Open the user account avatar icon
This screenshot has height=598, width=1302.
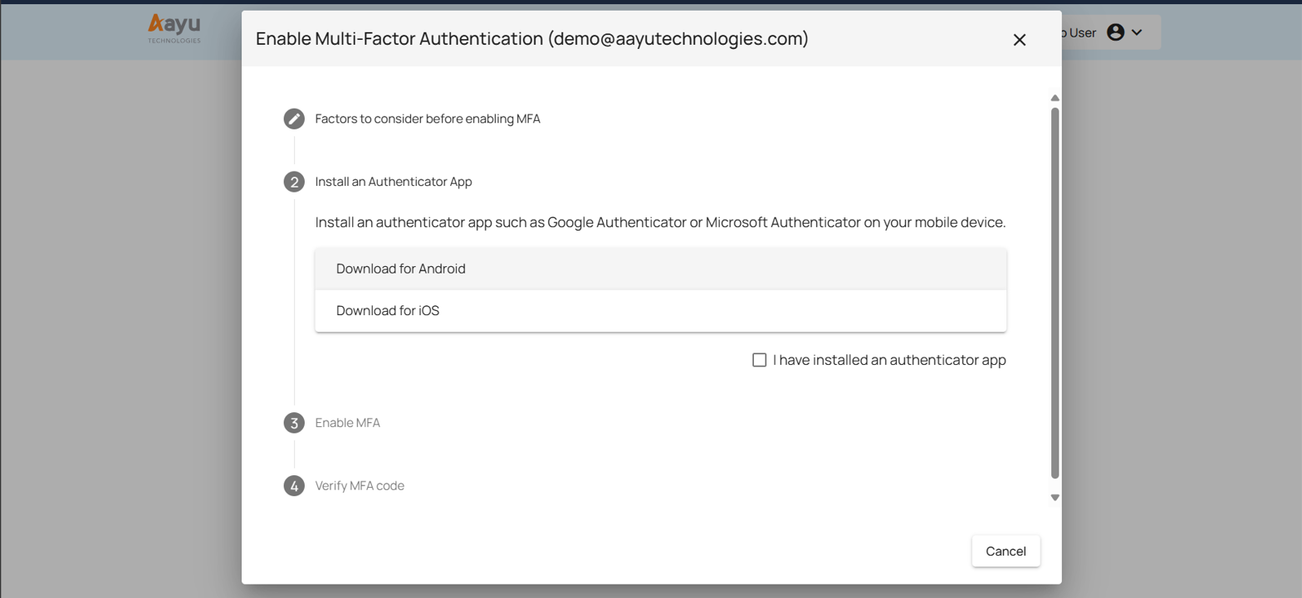click(1115, 32)
